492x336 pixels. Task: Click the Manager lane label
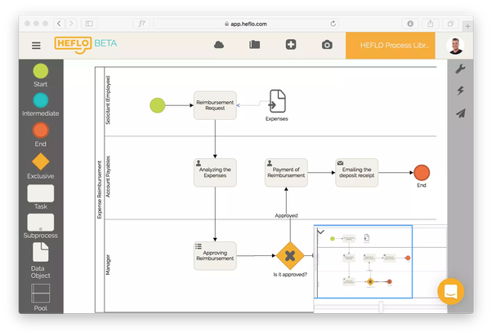108,265
